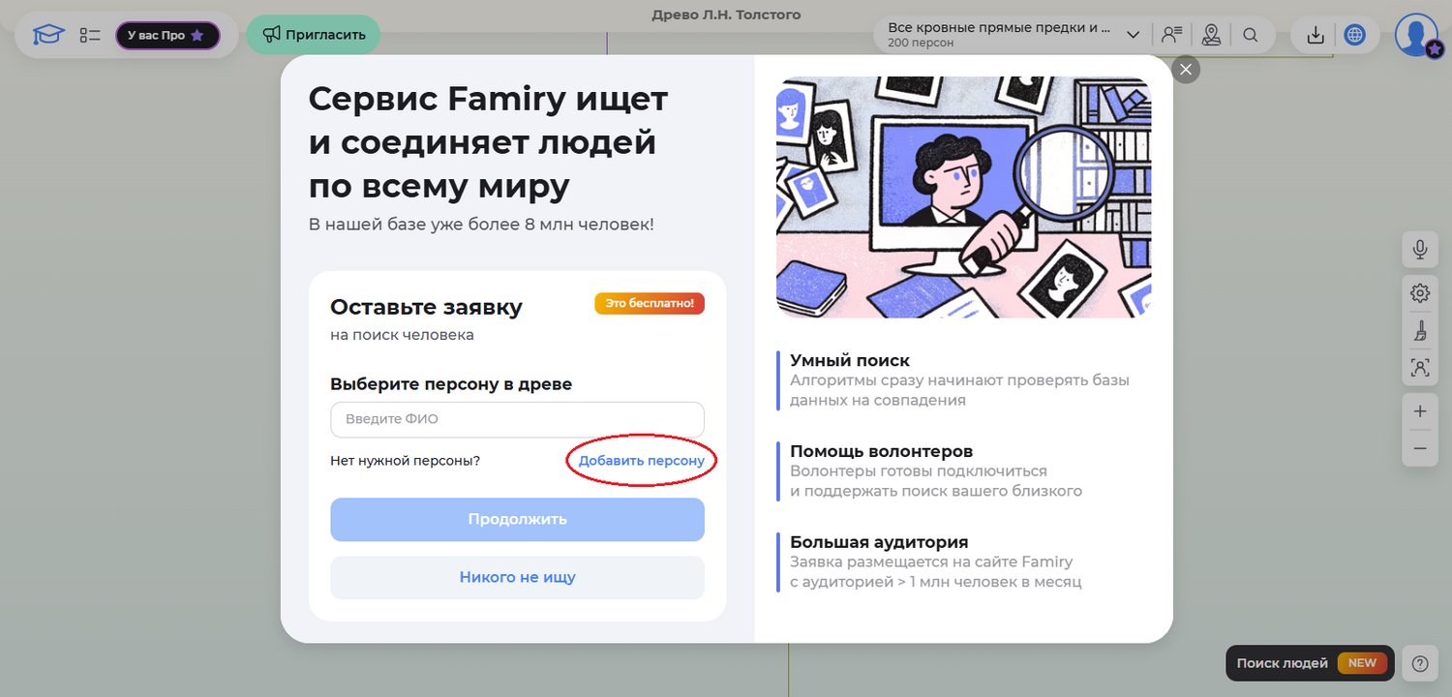
Task: Activate the microphone voice icon
Action: pos(1420,249)
